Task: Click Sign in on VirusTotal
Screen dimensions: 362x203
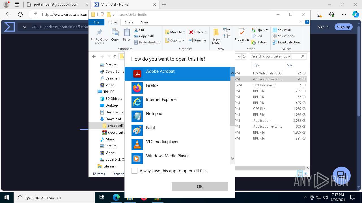Action: pyautogui.click(x=323, y=27)
